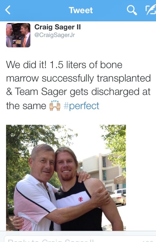Select the Craig Sager II display name
The width and height of the screenshot is (156, 242).
(57, 27)
